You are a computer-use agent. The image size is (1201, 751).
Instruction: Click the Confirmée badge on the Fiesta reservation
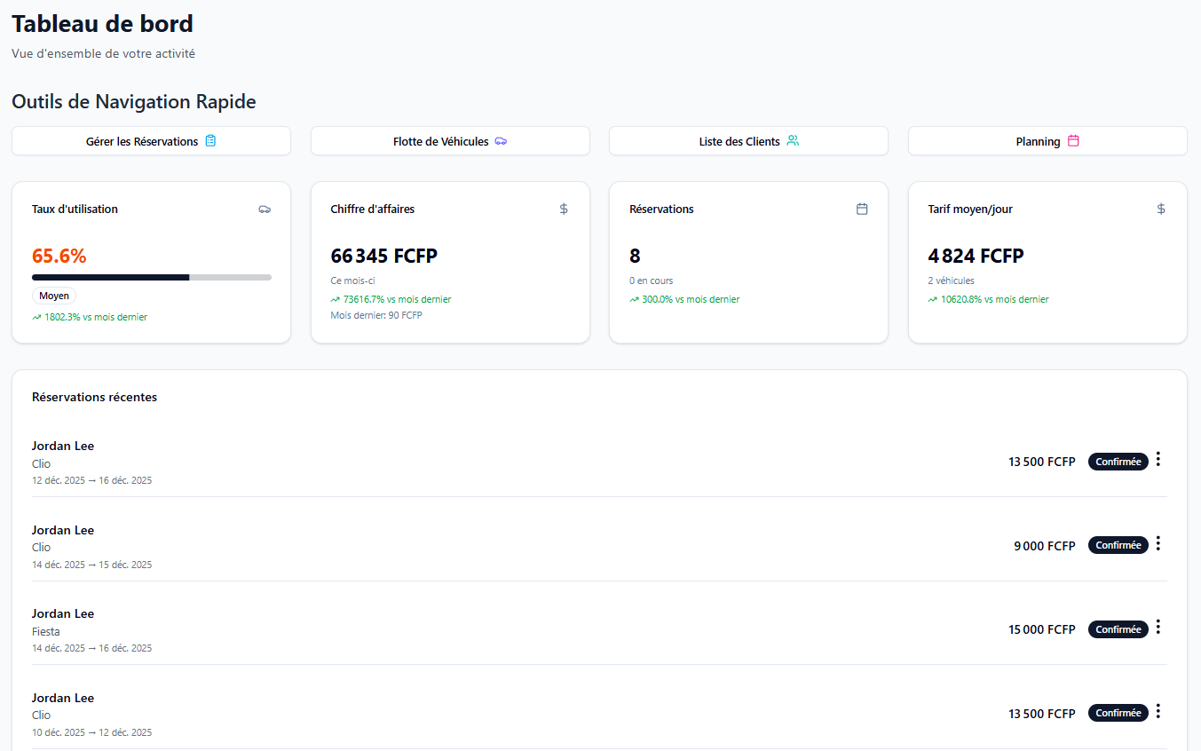click(1118, 628)
